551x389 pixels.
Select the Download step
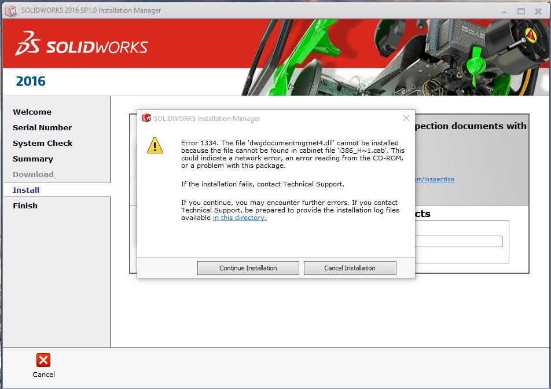pos(33,175)
